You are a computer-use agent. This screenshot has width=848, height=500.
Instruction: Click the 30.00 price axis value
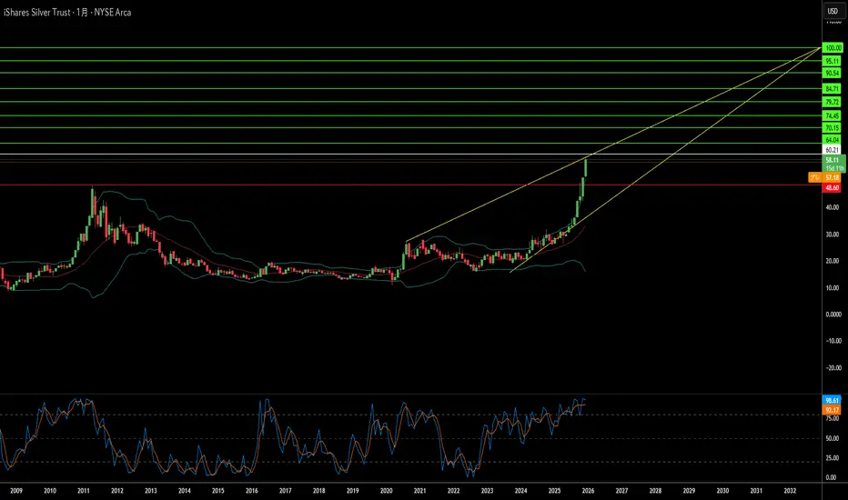pyautogui.click(x=833, y=235)
